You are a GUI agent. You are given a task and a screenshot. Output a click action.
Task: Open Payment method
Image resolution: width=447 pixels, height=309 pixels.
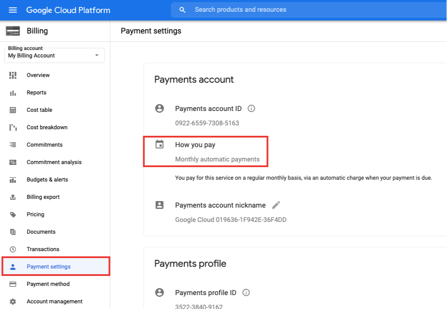pyautogui.click(x=48, y=284)
